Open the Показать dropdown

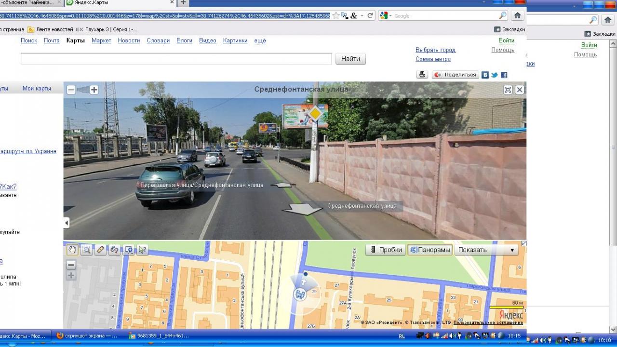tap(487, 250)
